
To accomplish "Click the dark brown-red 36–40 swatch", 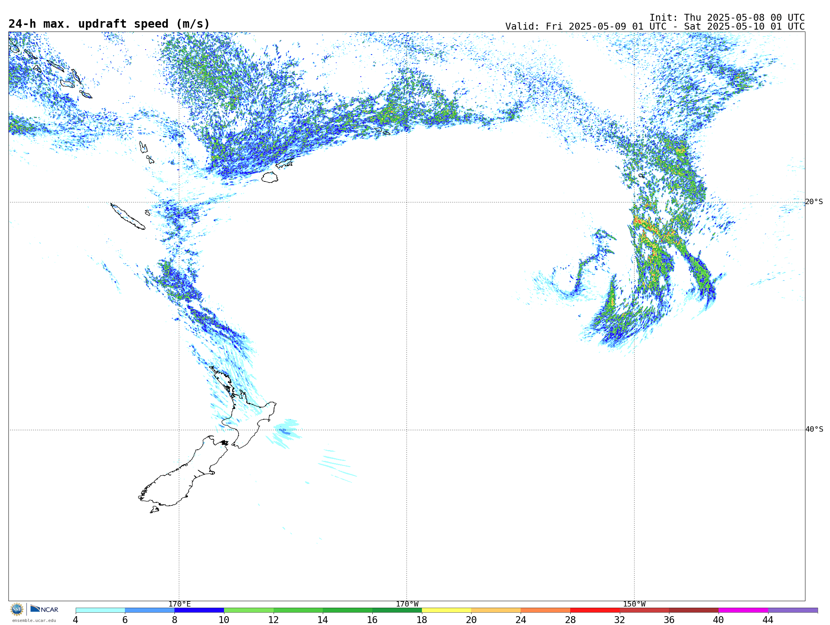I will 694,610.
